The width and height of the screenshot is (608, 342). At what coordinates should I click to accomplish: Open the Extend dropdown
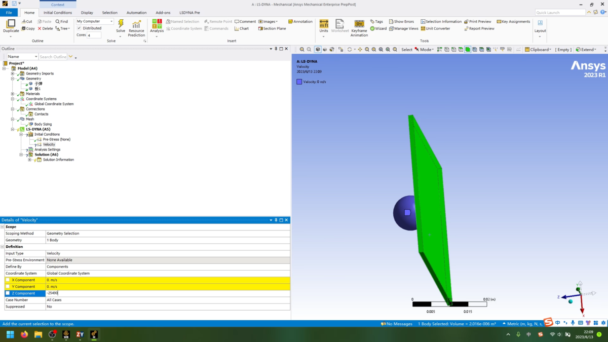pyautogui.click(x=586, y=50)
